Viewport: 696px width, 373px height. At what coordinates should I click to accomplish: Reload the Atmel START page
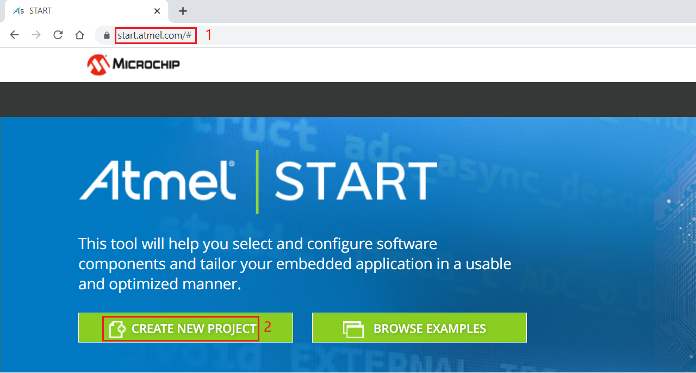click(58, 35)
